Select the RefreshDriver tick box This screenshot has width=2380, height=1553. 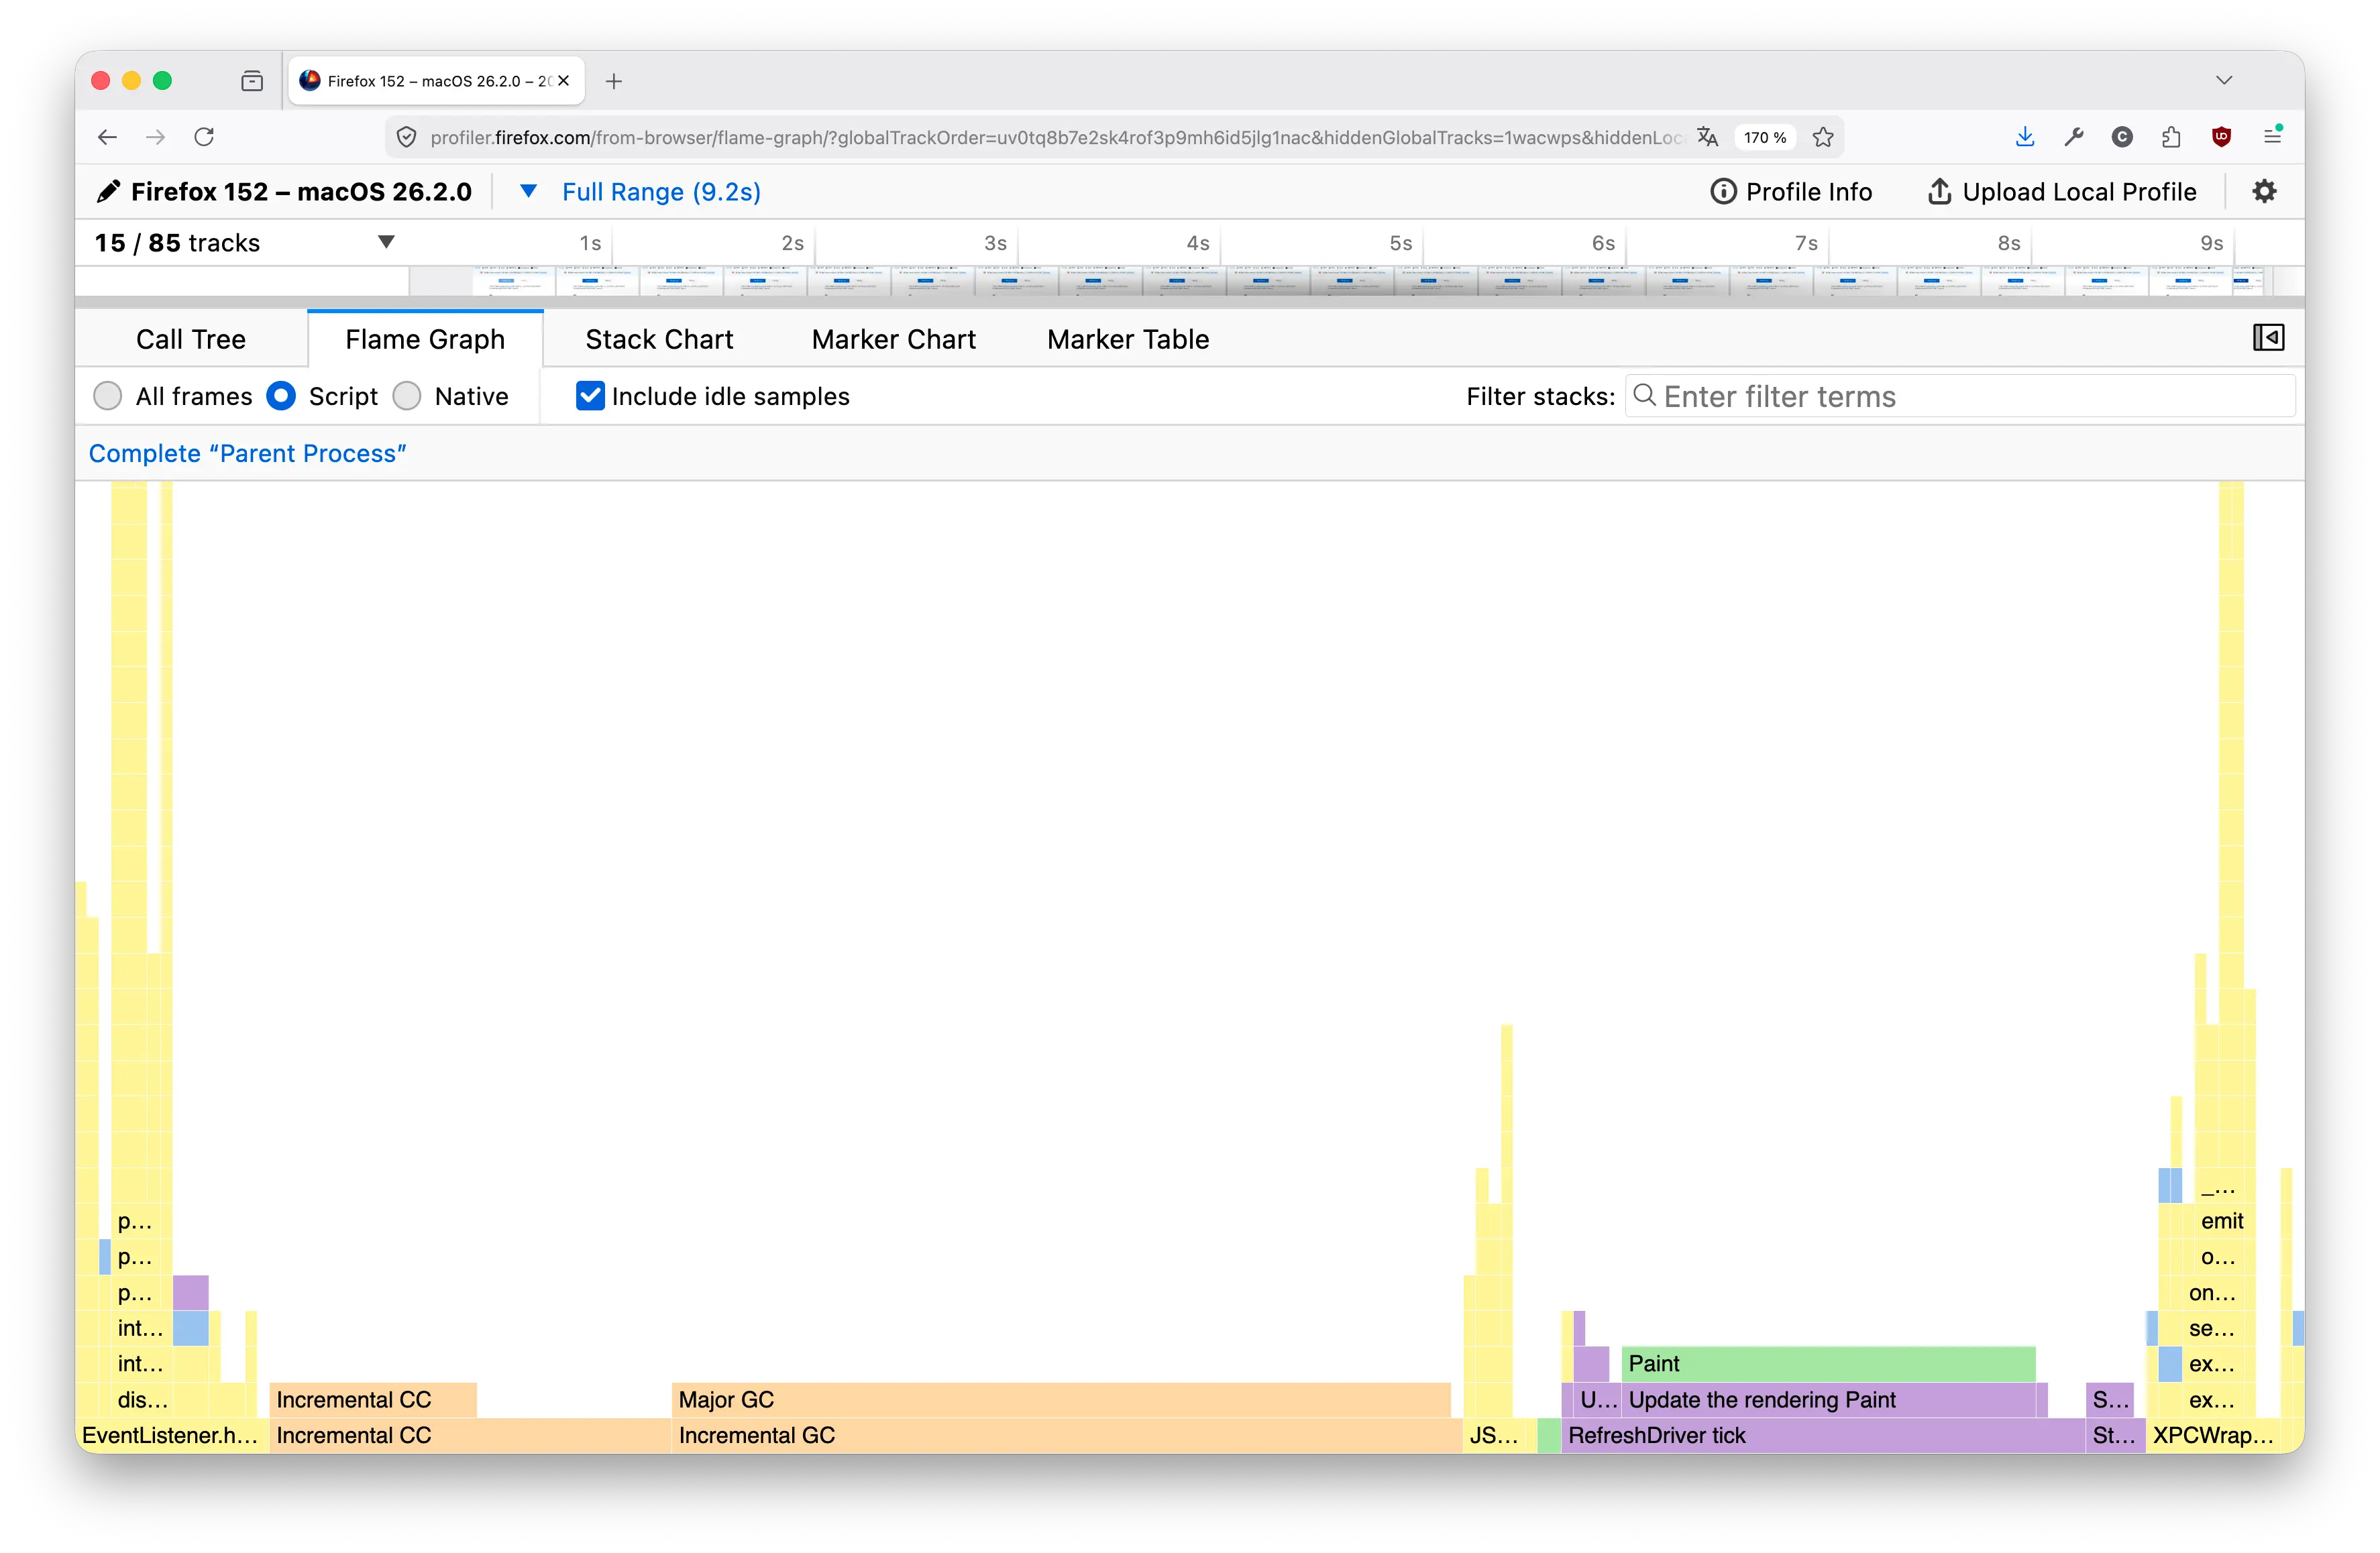pyautogui.click(x=1822, y=1435)
